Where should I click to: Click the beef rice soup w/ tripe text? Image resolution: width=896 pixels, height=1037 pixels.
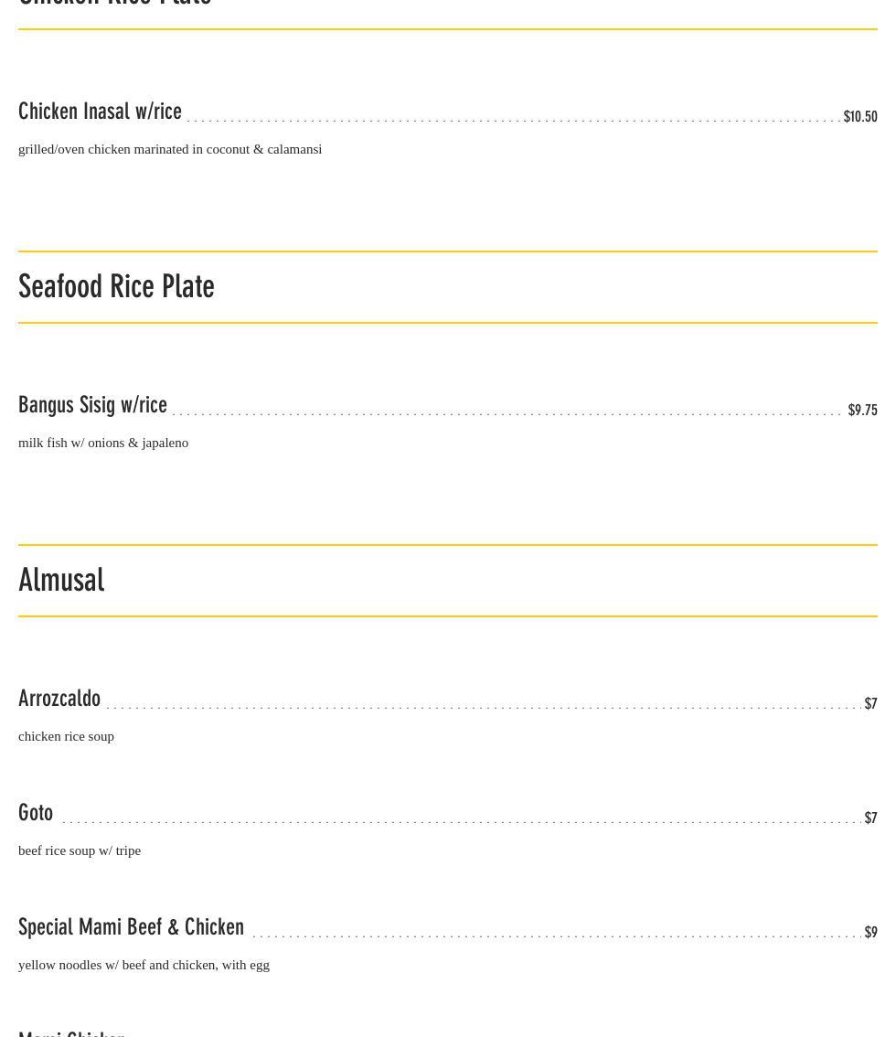pyautogui.click(x=80, y=850)
